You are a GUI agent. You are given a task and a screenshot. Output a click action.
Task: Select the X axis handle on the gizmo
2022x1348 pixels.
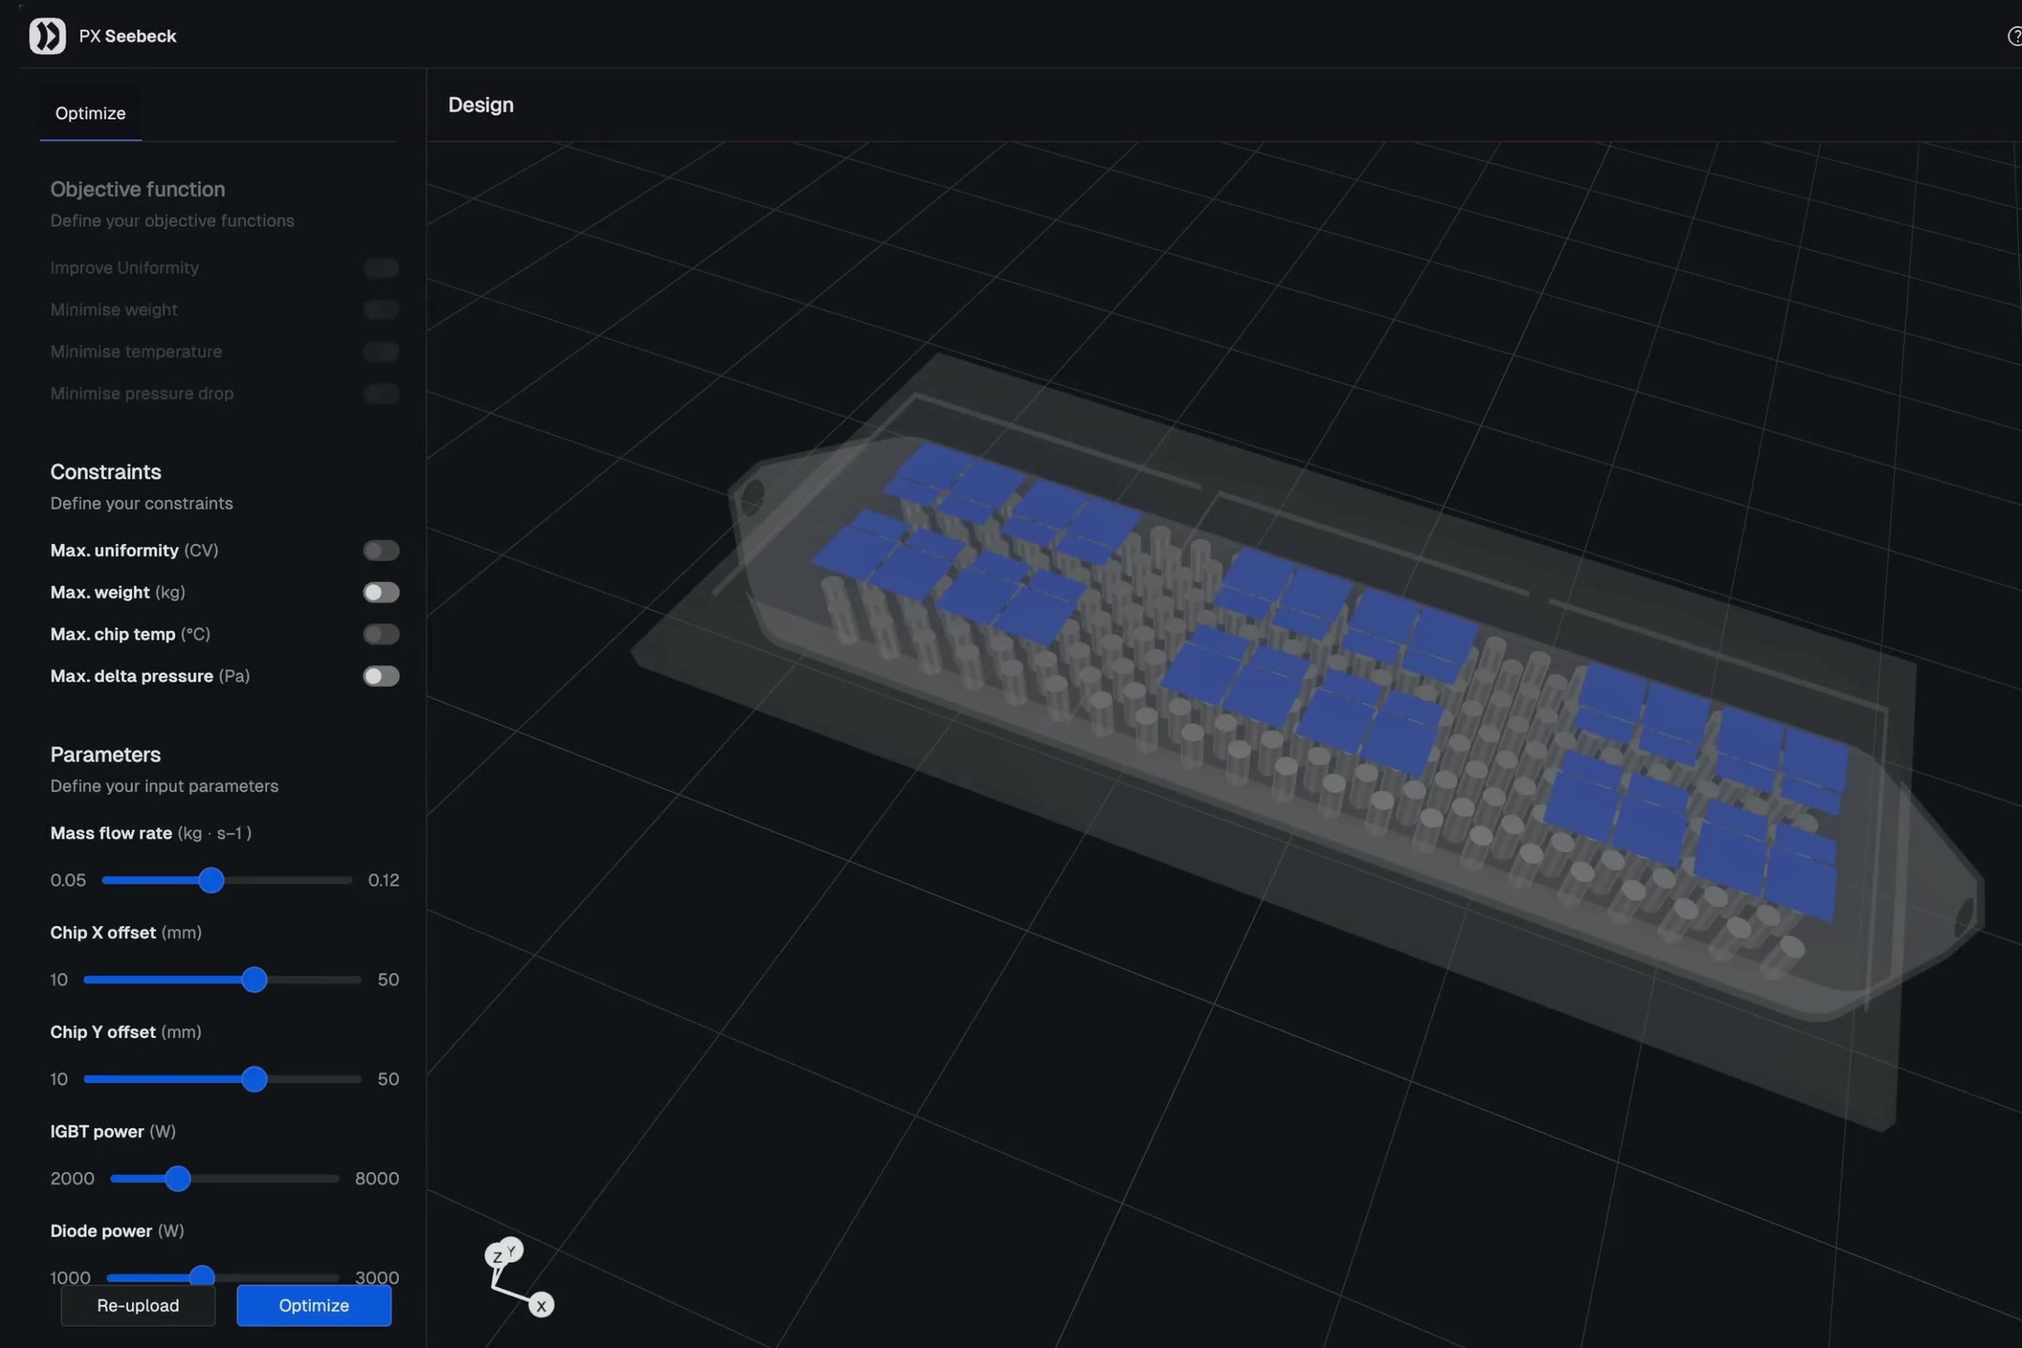point(541,1305)
